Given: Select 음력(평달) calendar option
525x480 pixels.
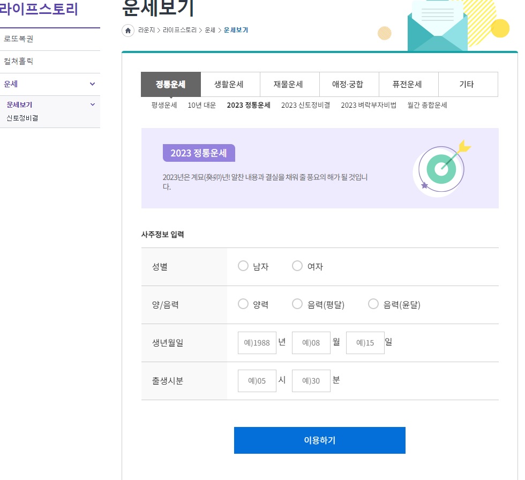Looking at the screenshot, I should pos(297,304).
